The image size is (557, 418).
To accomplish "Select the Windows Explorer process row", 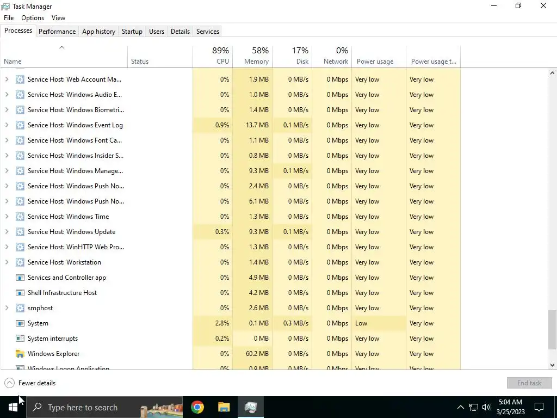I will coord(230,354).
